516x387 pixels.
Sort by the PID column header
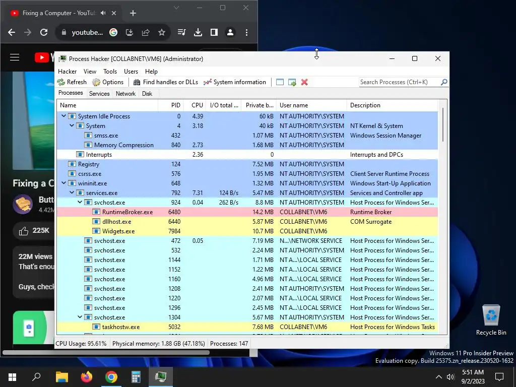point(171,105)
